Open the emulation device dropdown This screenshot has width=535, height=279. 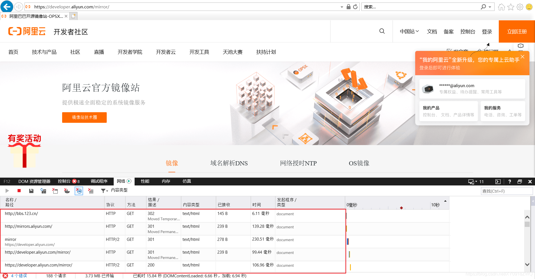coord(473,182)
